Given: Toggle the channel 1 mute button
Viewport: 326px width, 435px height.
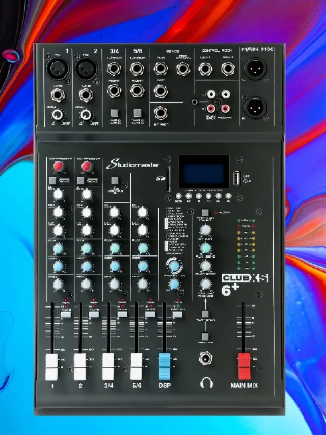Looking at the screenshot, I should [x=65, y=315].
